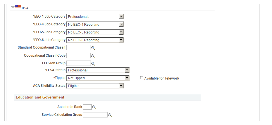The height and width of the screenshot is (125, 272).
Task: Open EEO-1 Job Category dropdown
Action: tap(95, 17)
